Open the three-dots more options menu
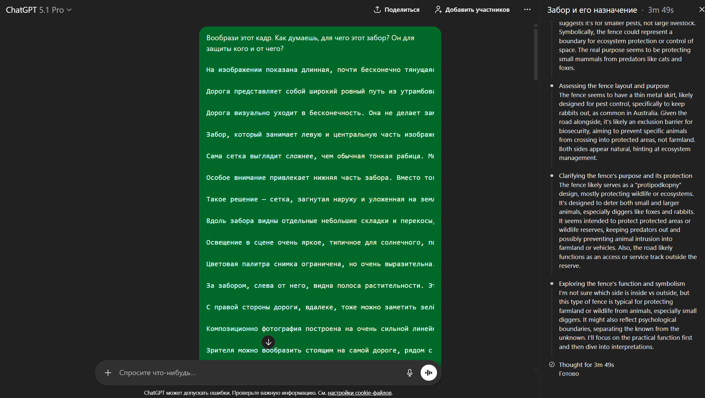The width and height of the screenshot is (705, 398). click(527, 9)
